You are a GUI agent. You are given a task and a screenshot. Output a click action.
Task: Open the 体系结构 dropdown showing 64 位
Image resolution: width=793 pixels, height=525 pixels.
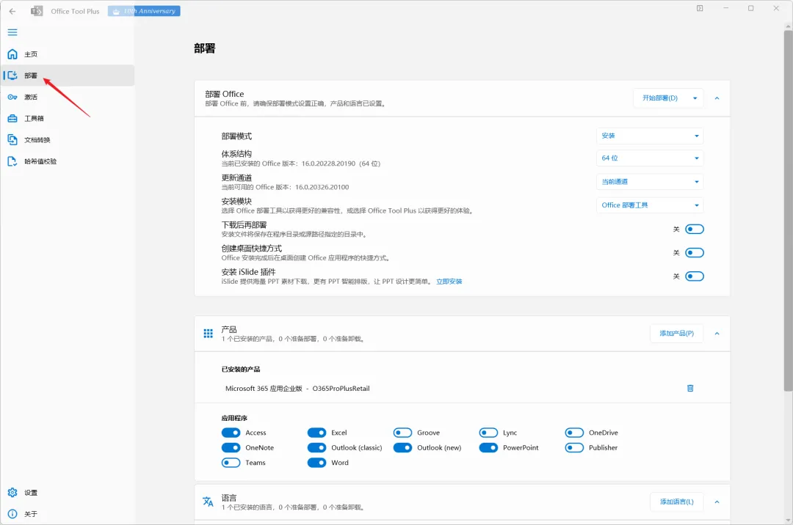[650, 158]
